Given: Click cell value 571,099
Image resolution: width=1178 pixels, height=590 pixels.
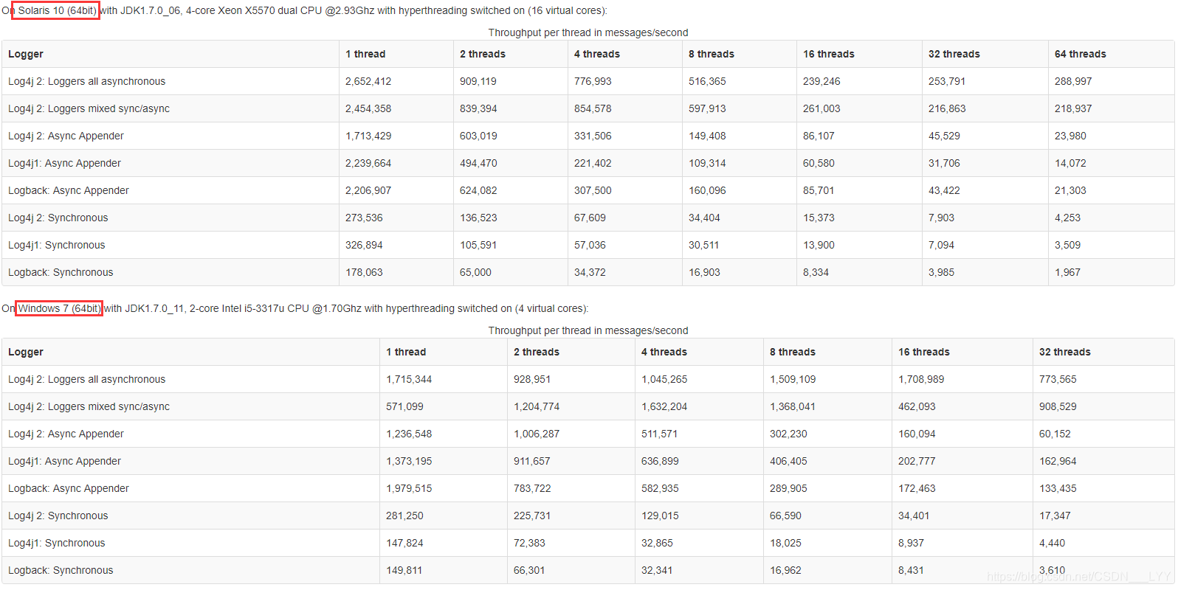Looking at the screenshot, I should (404, 406).
